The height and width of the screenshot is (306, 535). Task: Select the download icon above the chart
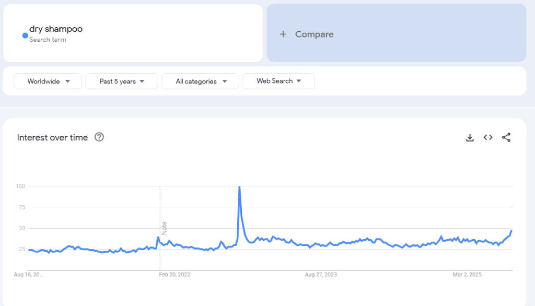coord(470,137)
